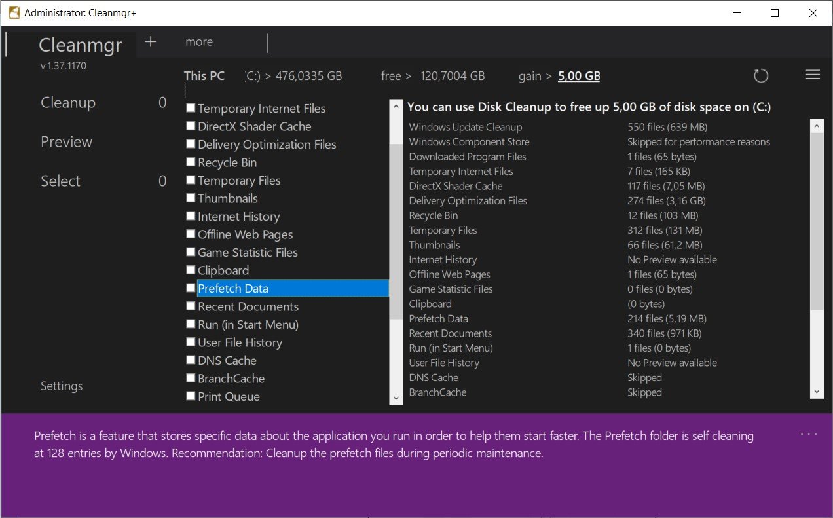
Task: Check the Thumbnails checkbox
Action: point(191,198)
